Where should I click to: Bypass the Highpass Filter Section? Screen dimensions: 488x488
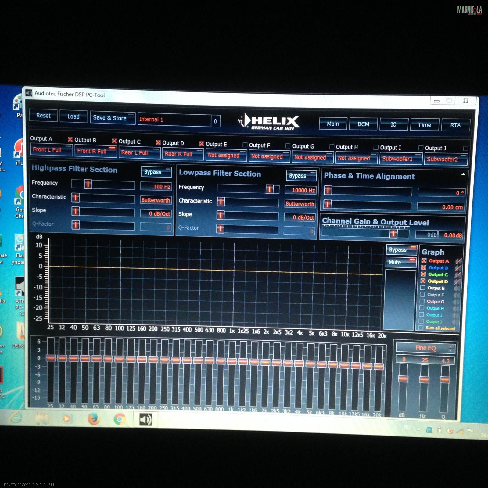tap(157, 172)
